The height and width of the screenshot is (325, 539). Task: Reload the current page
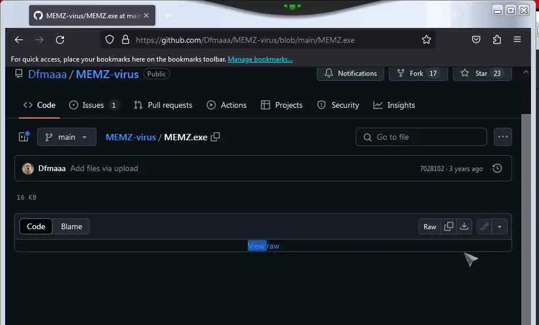coord(60,40)
